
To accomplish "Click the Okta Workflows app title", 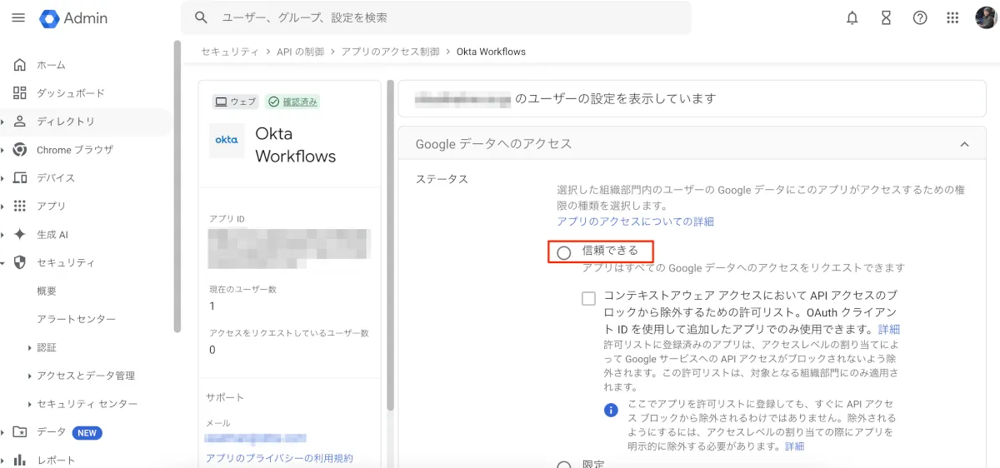I will pos(295,145).
